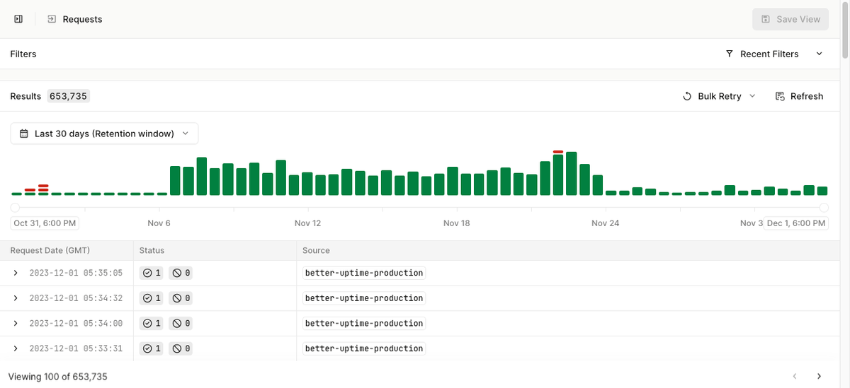Image resolution: width=850 pixels, height=388 pixels.
Task: Click the left timeline range slider handle
Action: coord(15,207)
